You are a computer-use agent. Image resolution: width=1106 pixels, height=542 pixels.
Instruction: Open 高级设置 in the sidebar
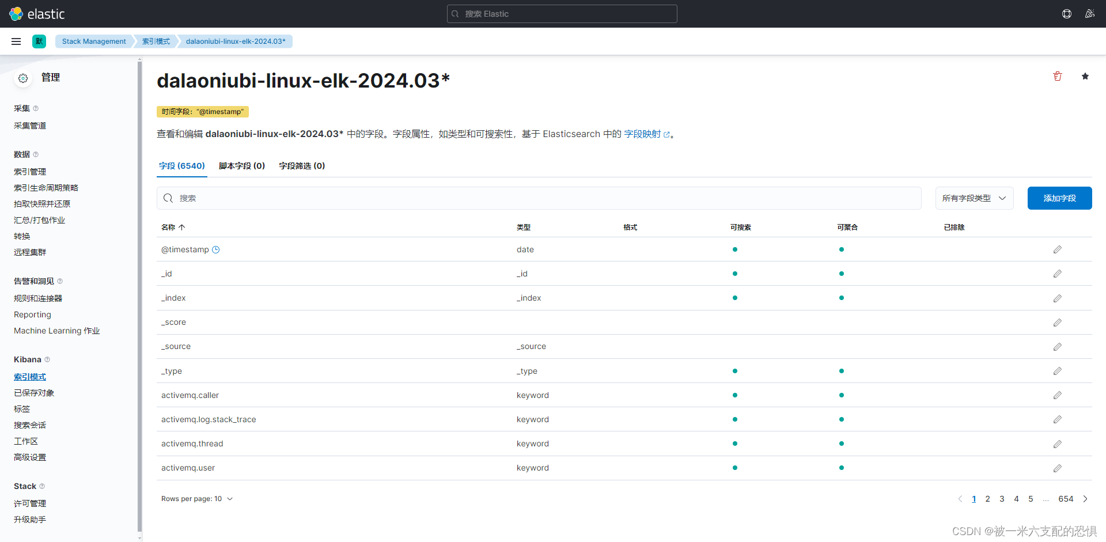pyautogui.click(x=30, y=457)
